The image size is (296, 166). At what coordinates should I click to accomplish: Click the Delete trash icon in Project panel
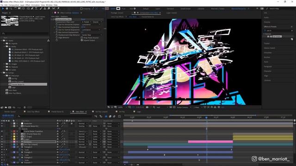point(25,107)
